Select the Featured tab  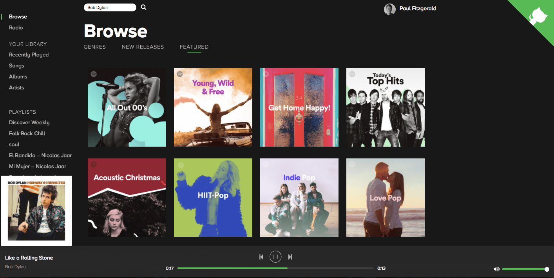pyautogui.click(x=194, y=47)
